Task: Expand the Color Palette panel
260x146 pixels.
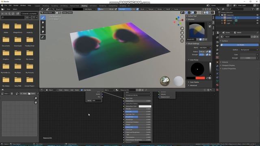Action: coord(194,82)
